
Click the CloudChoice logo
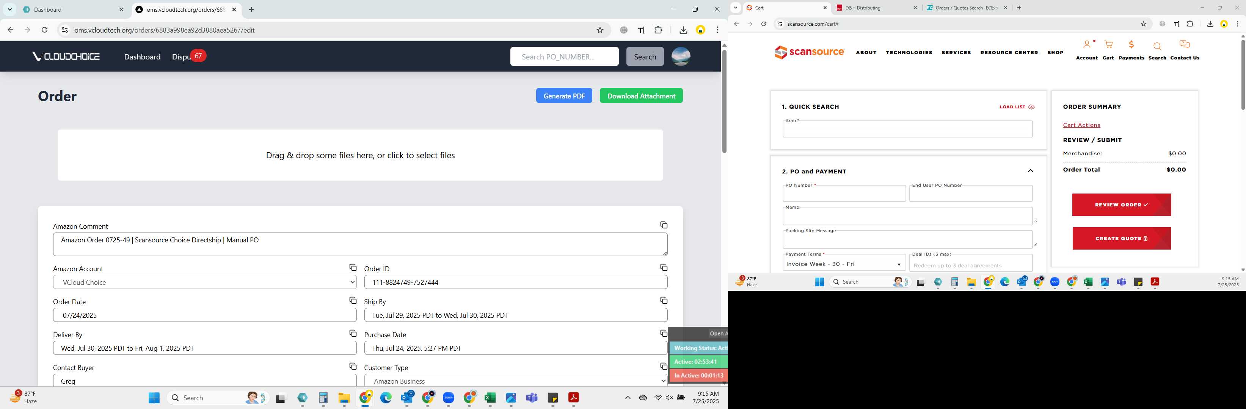click(66, 56)
